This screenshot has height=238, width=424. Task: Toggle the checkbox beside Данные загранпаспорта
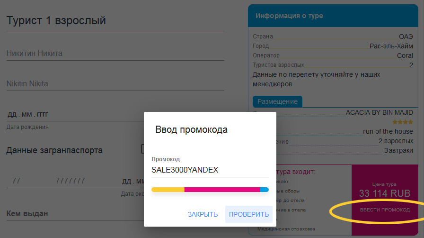click(x=142, y=149)
